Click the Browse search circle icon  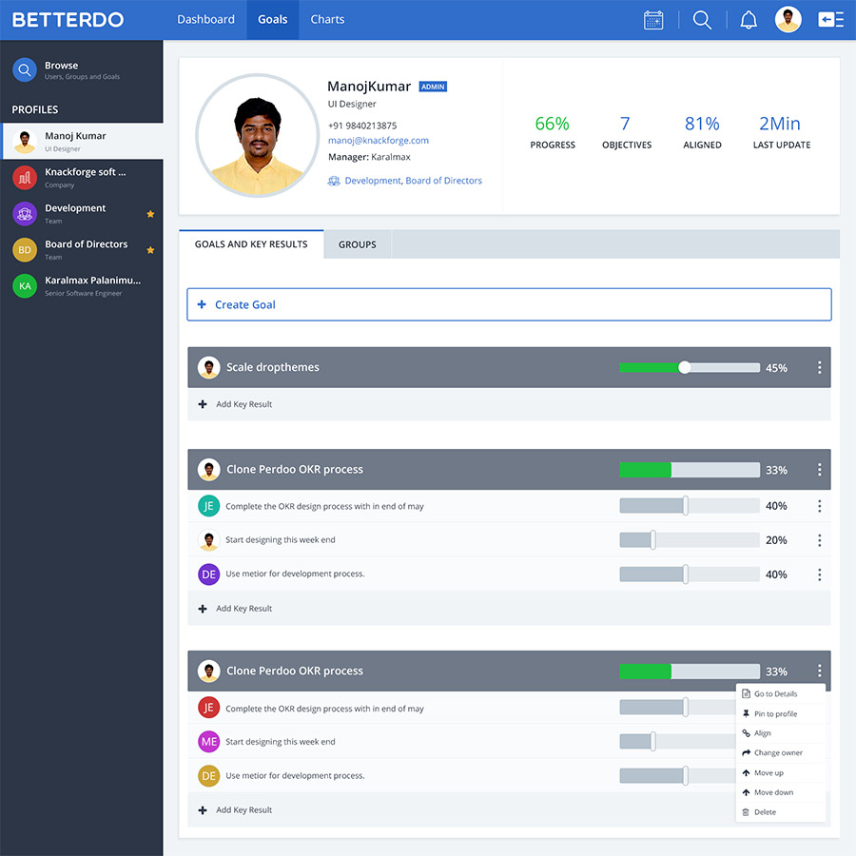click(x=25, y=69)
